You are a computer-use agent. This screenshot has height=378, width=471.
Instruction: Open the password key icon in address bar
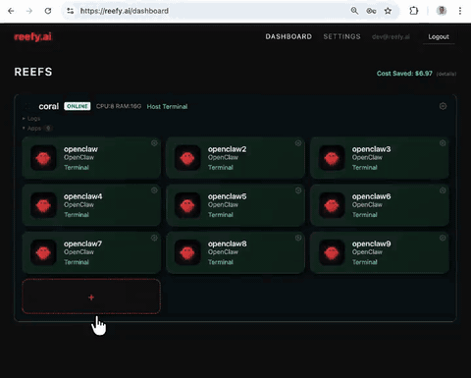tap(371, 11)
